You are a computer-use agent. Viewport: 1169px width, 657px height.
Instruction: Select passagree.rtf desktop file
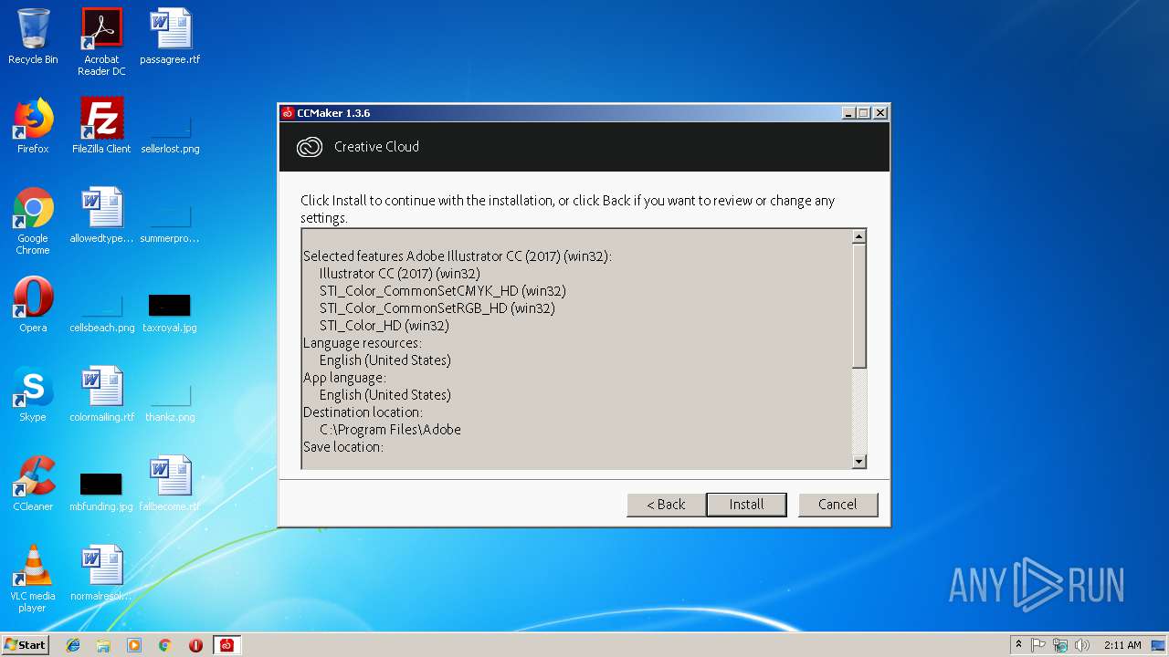point(170,37)
